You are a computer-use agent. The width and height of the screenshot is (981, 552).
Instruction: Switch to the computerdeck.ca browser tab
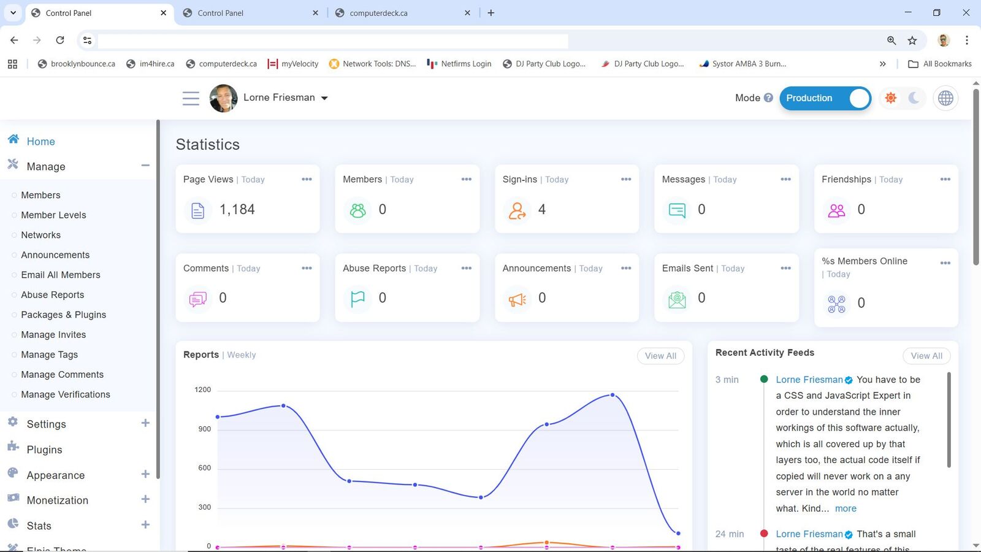pos(378,13)
